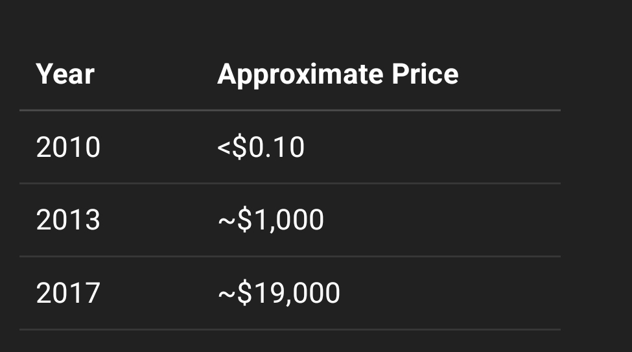This screenshot has height=352, width=632.
Task: Click the dollar sign in the 2010 price
Action: pyautogui.click(x=239, y=148)
